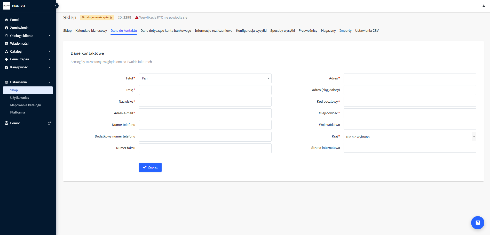The width and height of the screenshot is (490, 235).
Task: Click the external link icon beside Pomoc
Action: click(49, 123)
